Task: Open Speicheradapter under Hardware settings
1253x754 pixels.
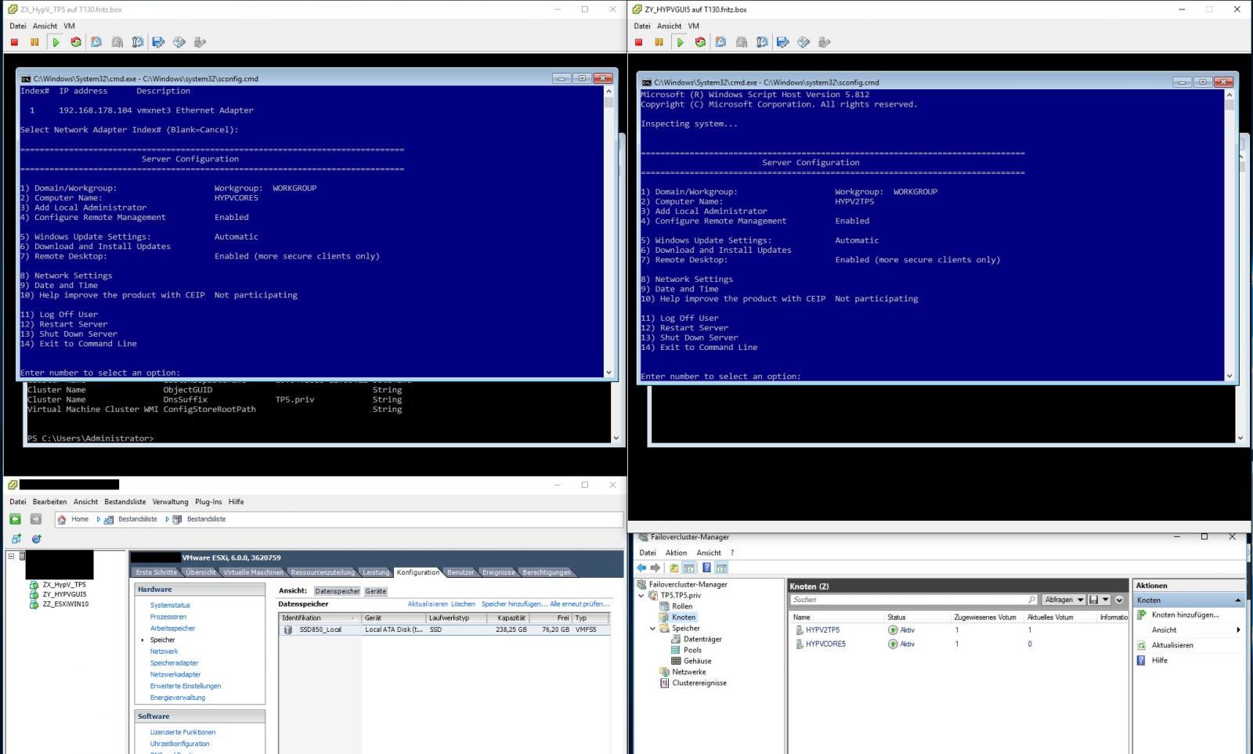Action: [x=174, y=663]
